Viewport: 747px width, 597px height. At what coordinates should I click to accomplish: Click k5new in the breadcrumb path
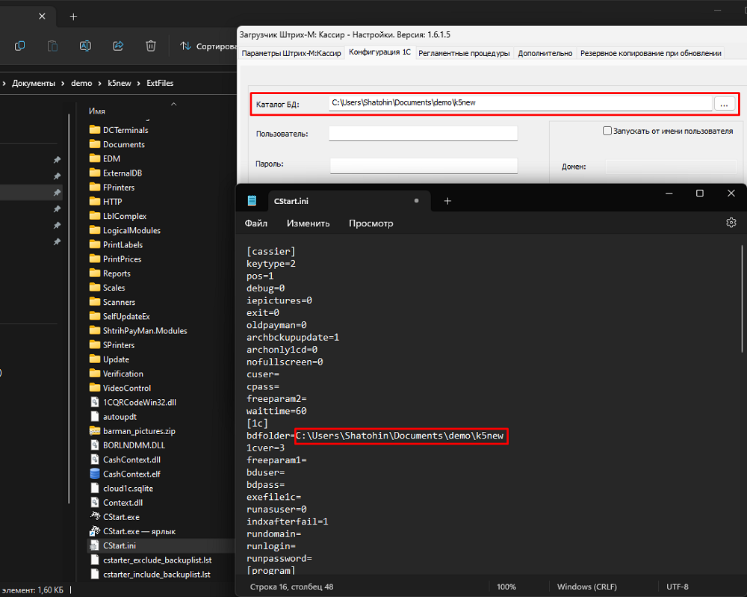tap(119, 84)
